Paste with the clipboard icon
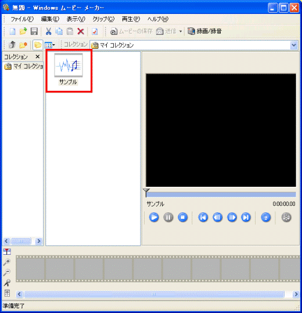Screen dimensions: 302x313 pyautogui.click(x=70, y=31)
